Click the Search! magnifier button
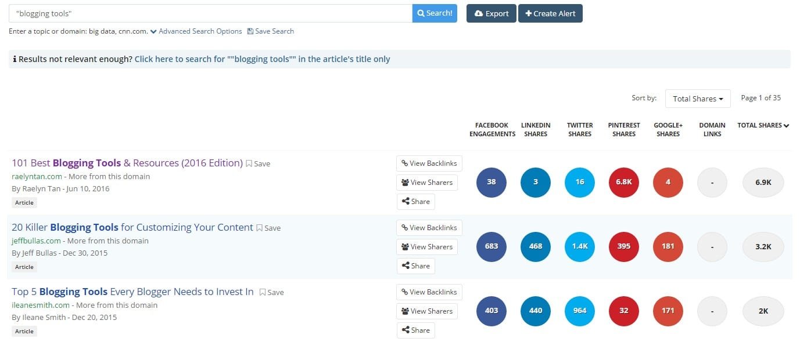Viewport: 800px width, 342px height. pos(435,13)
